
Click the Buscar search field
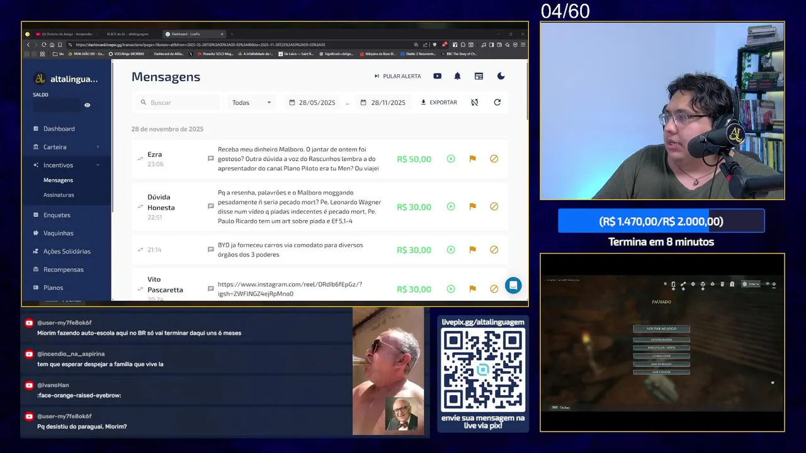(x=179, y=103)
